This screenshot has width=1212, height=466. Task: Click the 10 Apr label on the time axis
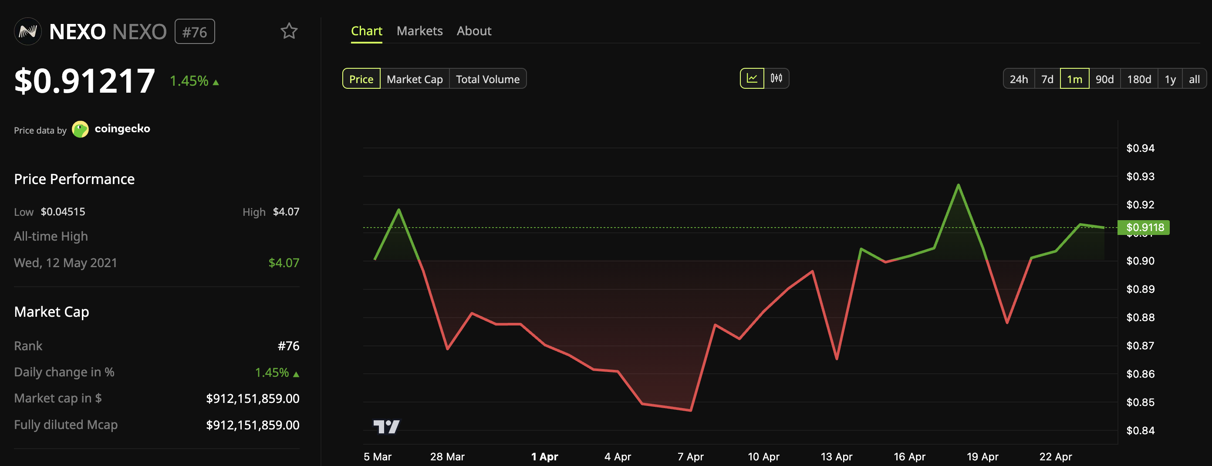pos(763,456)
